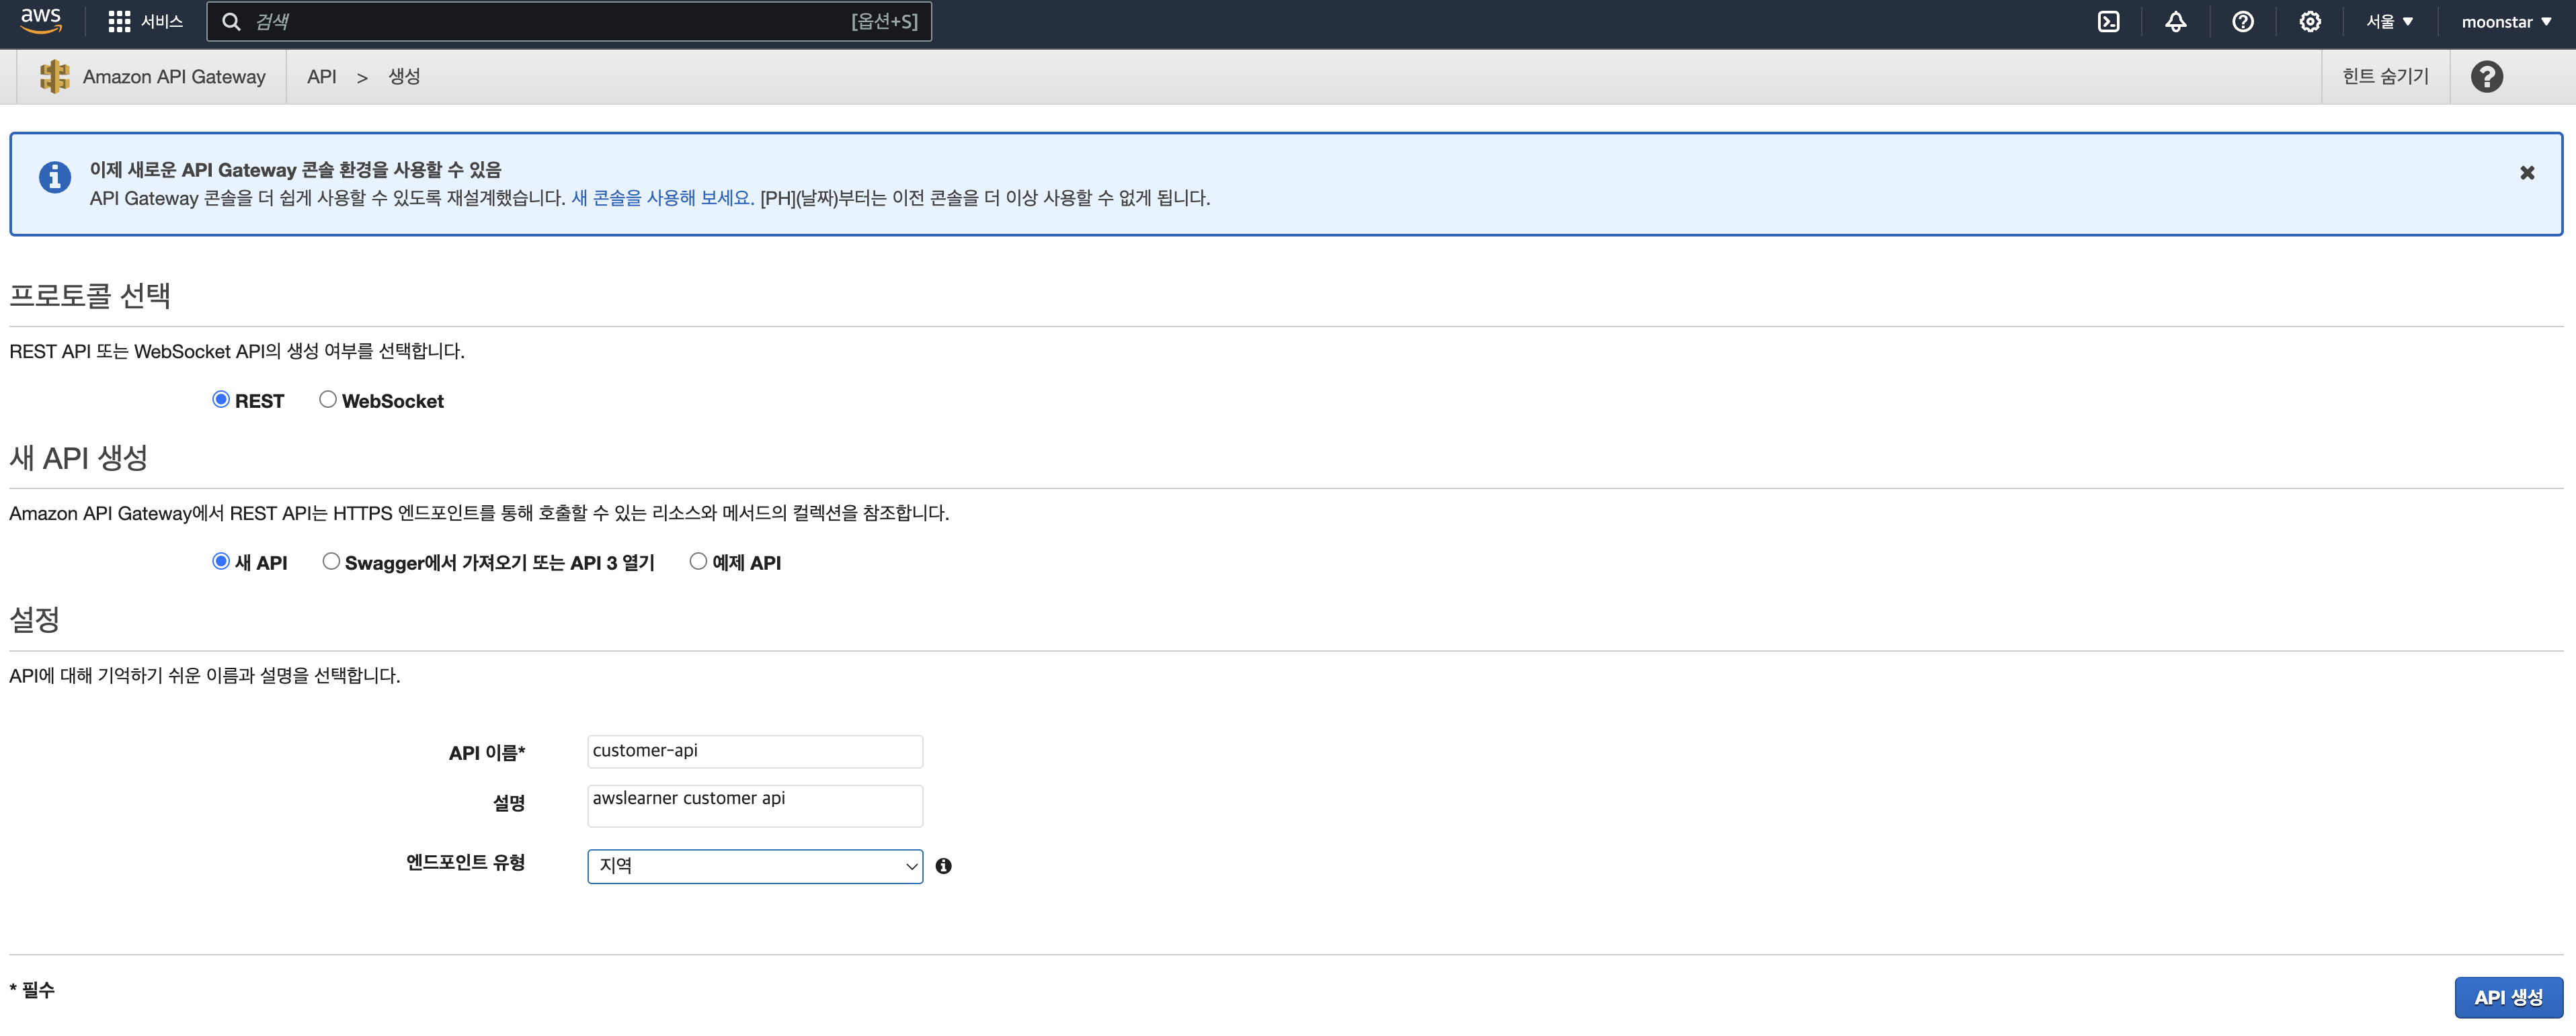The height and width of the screenshot is (1036, 2576).
Task: Select the WebSocket protocol radio button
Action: click(x=327, y=400)
